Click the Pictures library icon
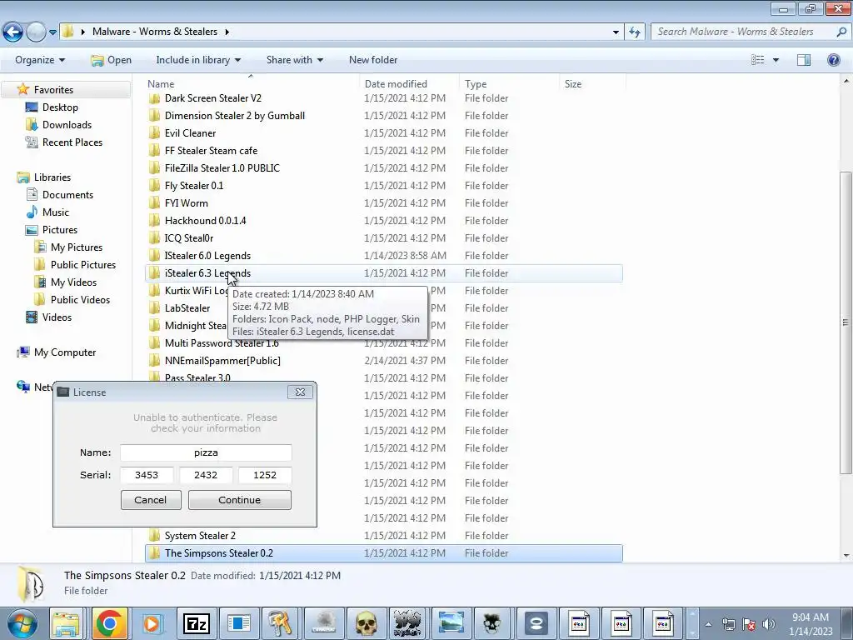Viewport: 853px width, 640px height. 32,230
